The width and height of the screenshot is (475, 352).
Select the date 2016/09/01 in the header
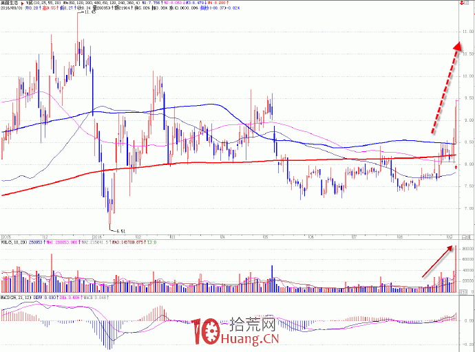point(11,8)
